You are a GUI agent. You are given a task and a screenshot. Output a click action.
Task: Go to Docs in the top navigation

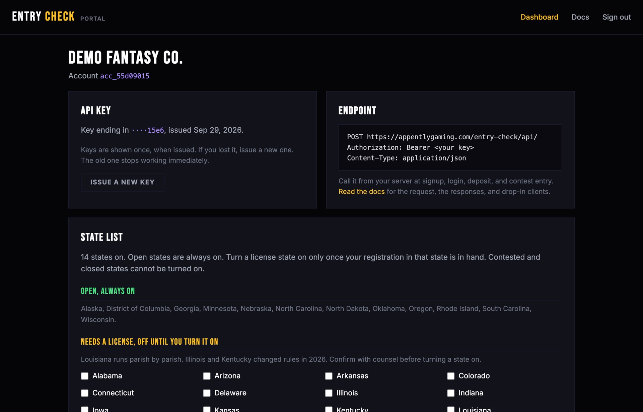580,17
